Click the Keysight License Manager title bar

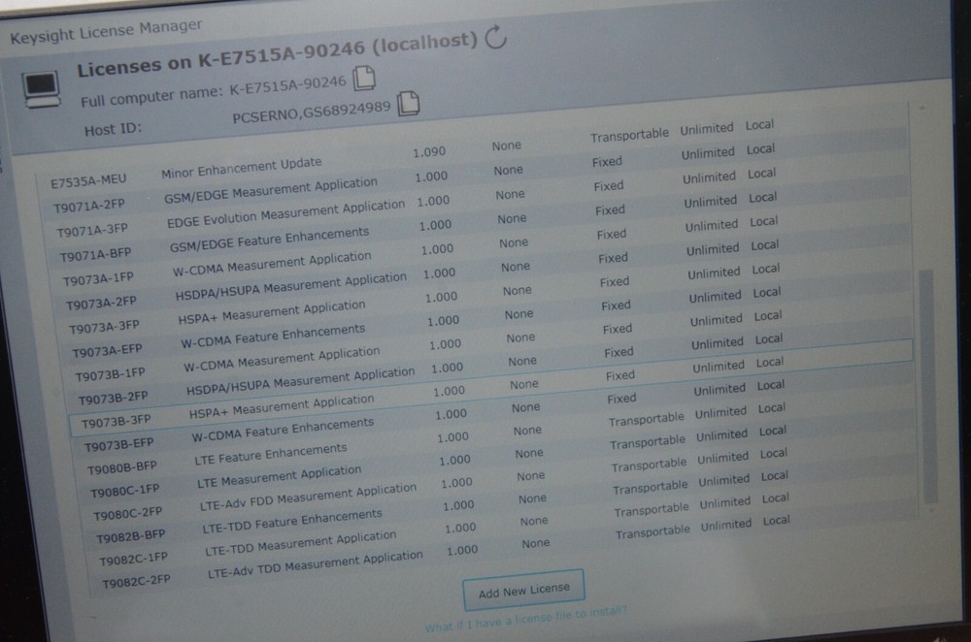click(x=105, y=32)
